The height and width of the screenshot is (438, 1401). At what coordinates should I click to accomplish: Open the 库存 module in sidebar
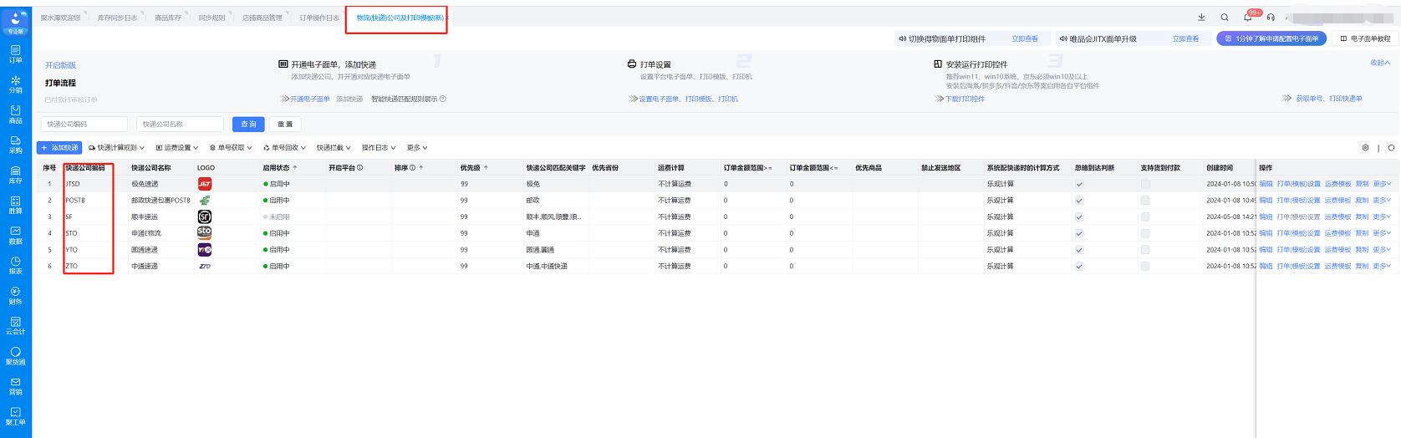[x=15, y=174]
